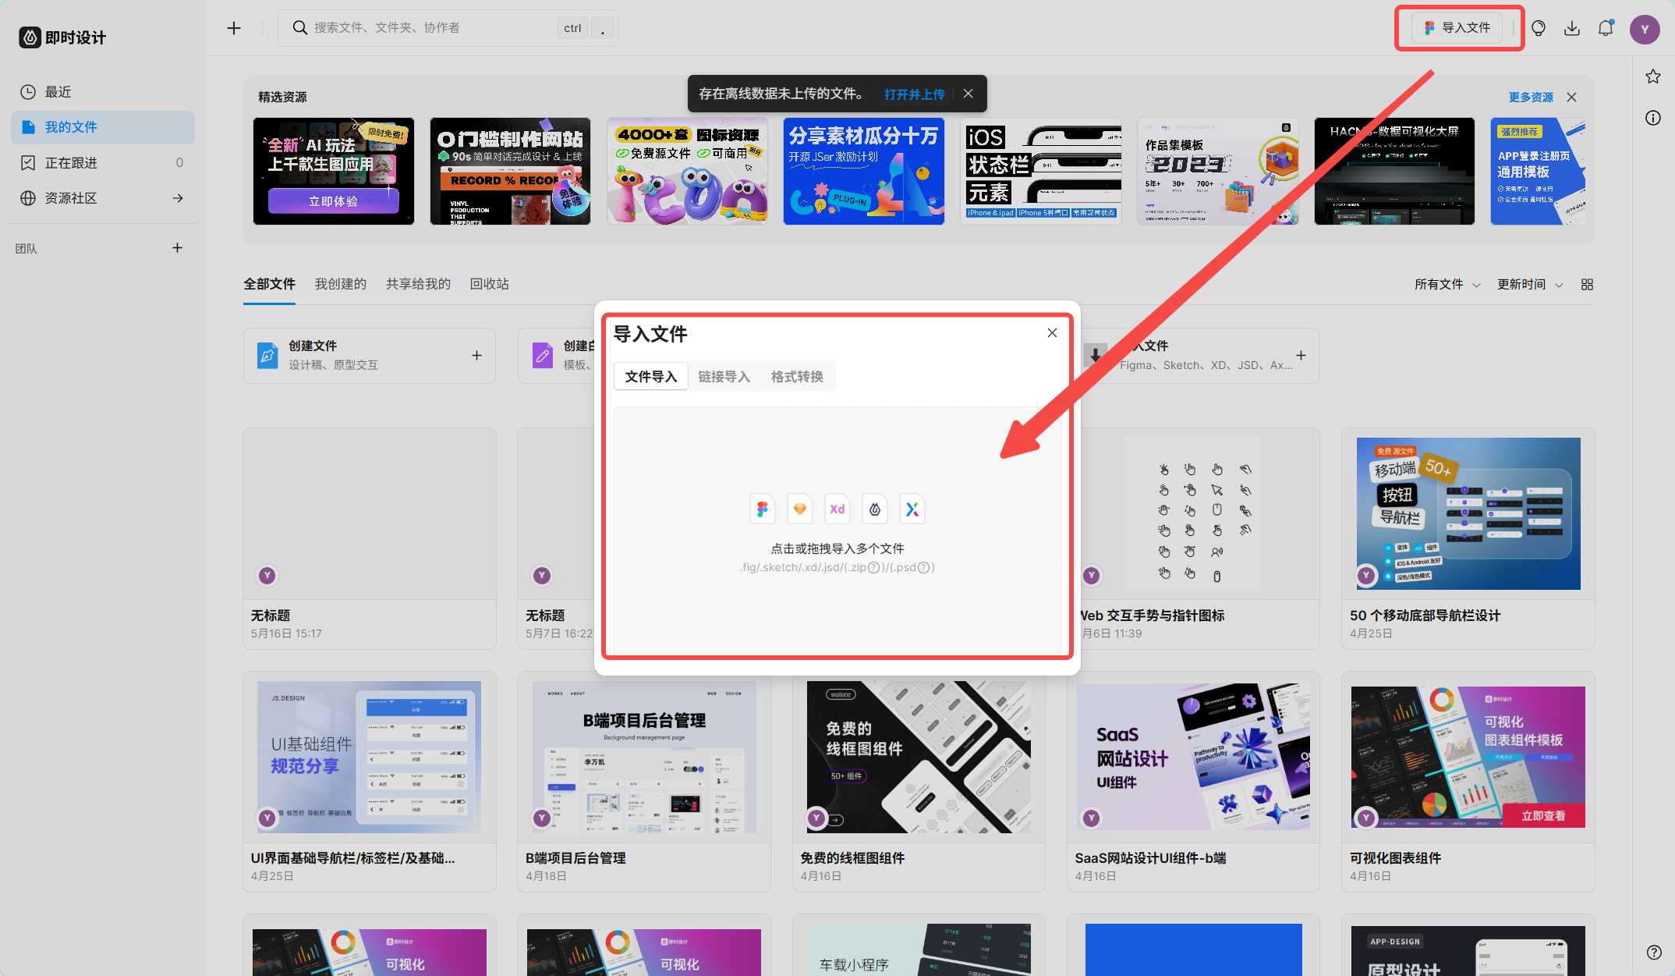Dismiss the offline data notification

(968, 94)
